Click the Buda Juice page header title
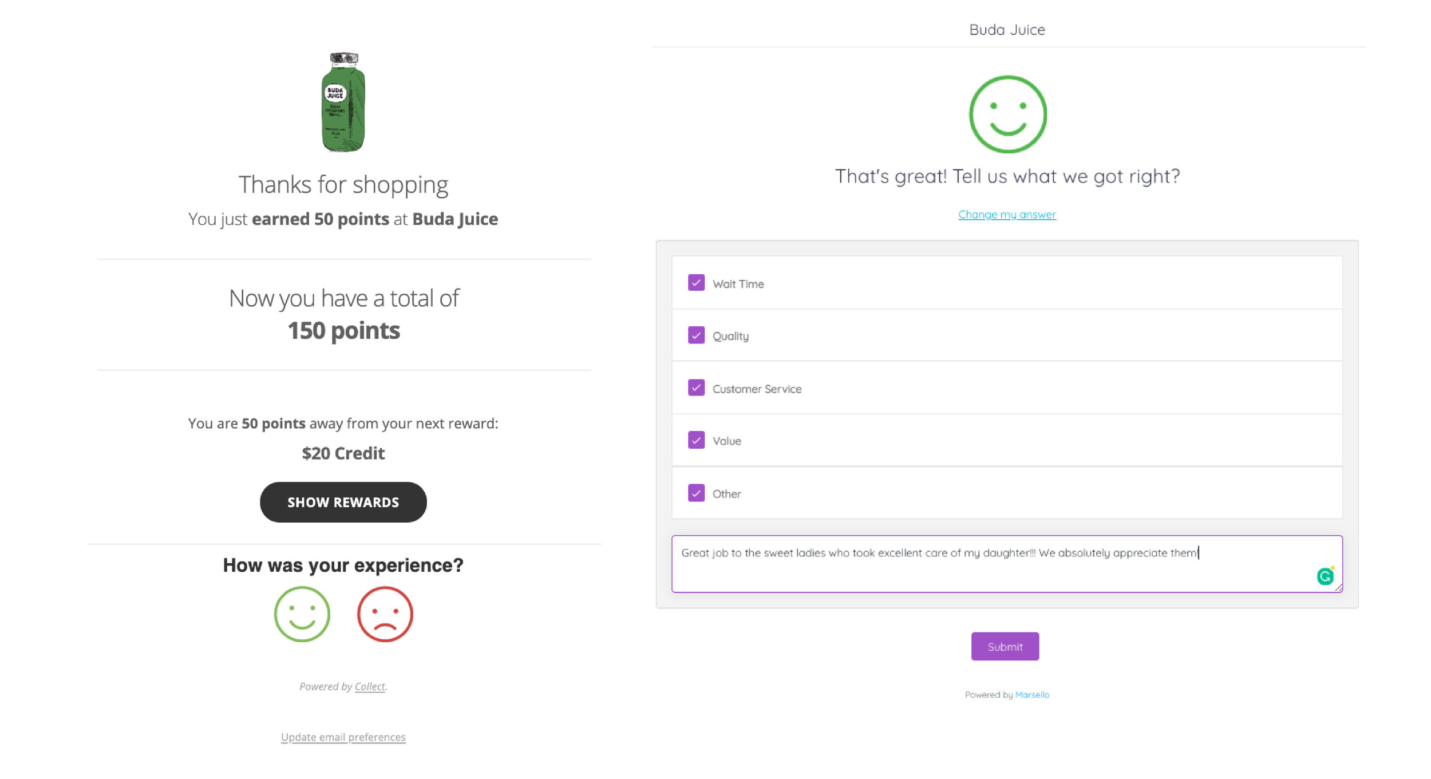The image size is (1431, 779). [x=1007, y=30]
